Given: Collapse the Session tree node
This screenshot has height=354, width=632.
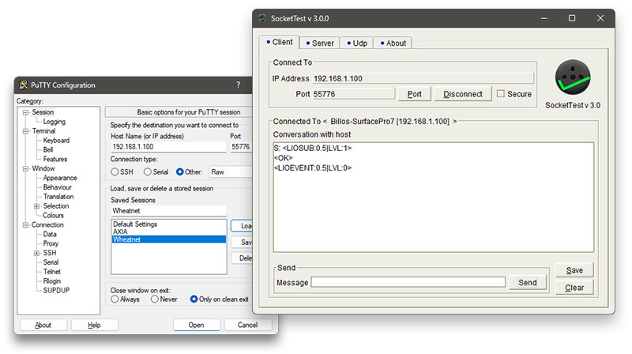Looking at the screenshot, I should (x=25, y=112).
